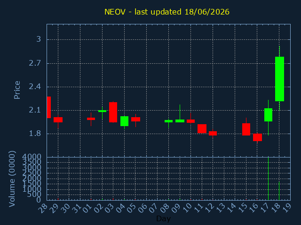Viewport: 301px width, 225px height.
Task: Select the small red candle for day 01
Action: coord(91,119)
